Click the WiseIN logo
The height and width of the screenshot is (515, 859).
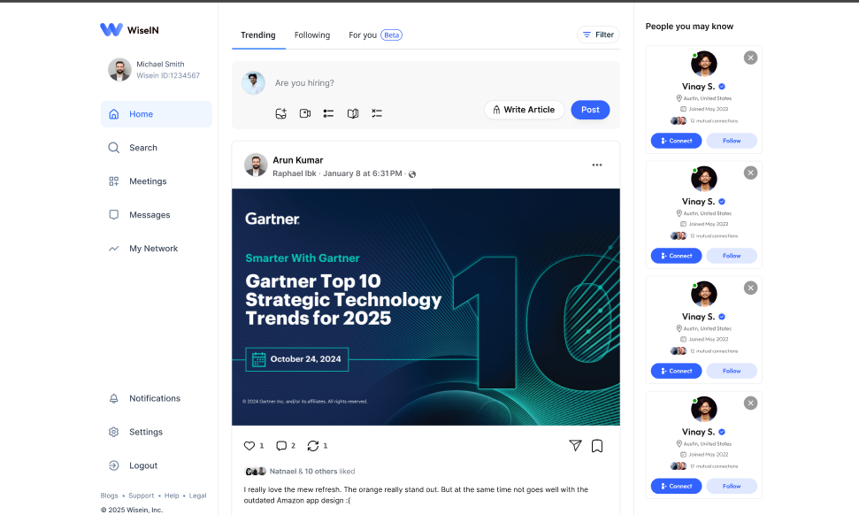tap(129, 29)
